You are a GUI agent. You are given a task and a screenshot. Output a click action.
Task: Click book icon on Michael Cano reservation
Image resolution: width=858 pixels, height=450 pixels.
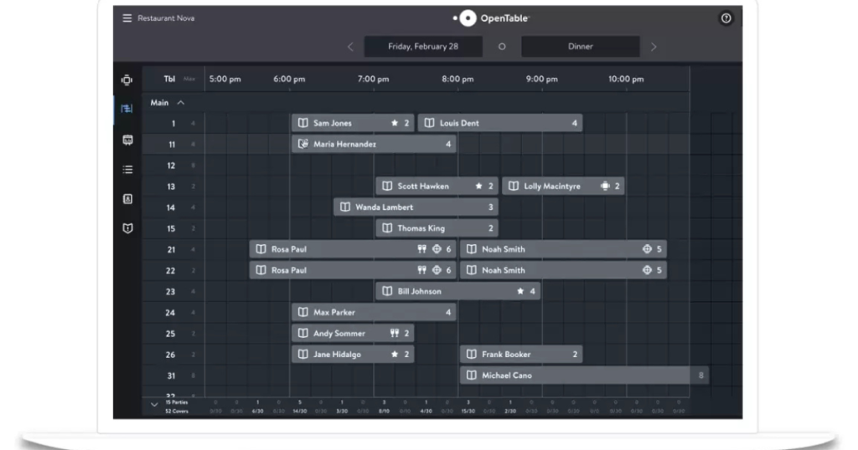(471, 376)
